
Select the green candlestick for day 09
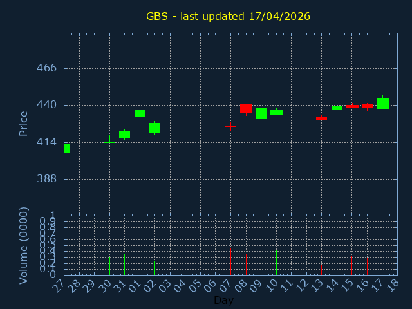coord(261,113)
